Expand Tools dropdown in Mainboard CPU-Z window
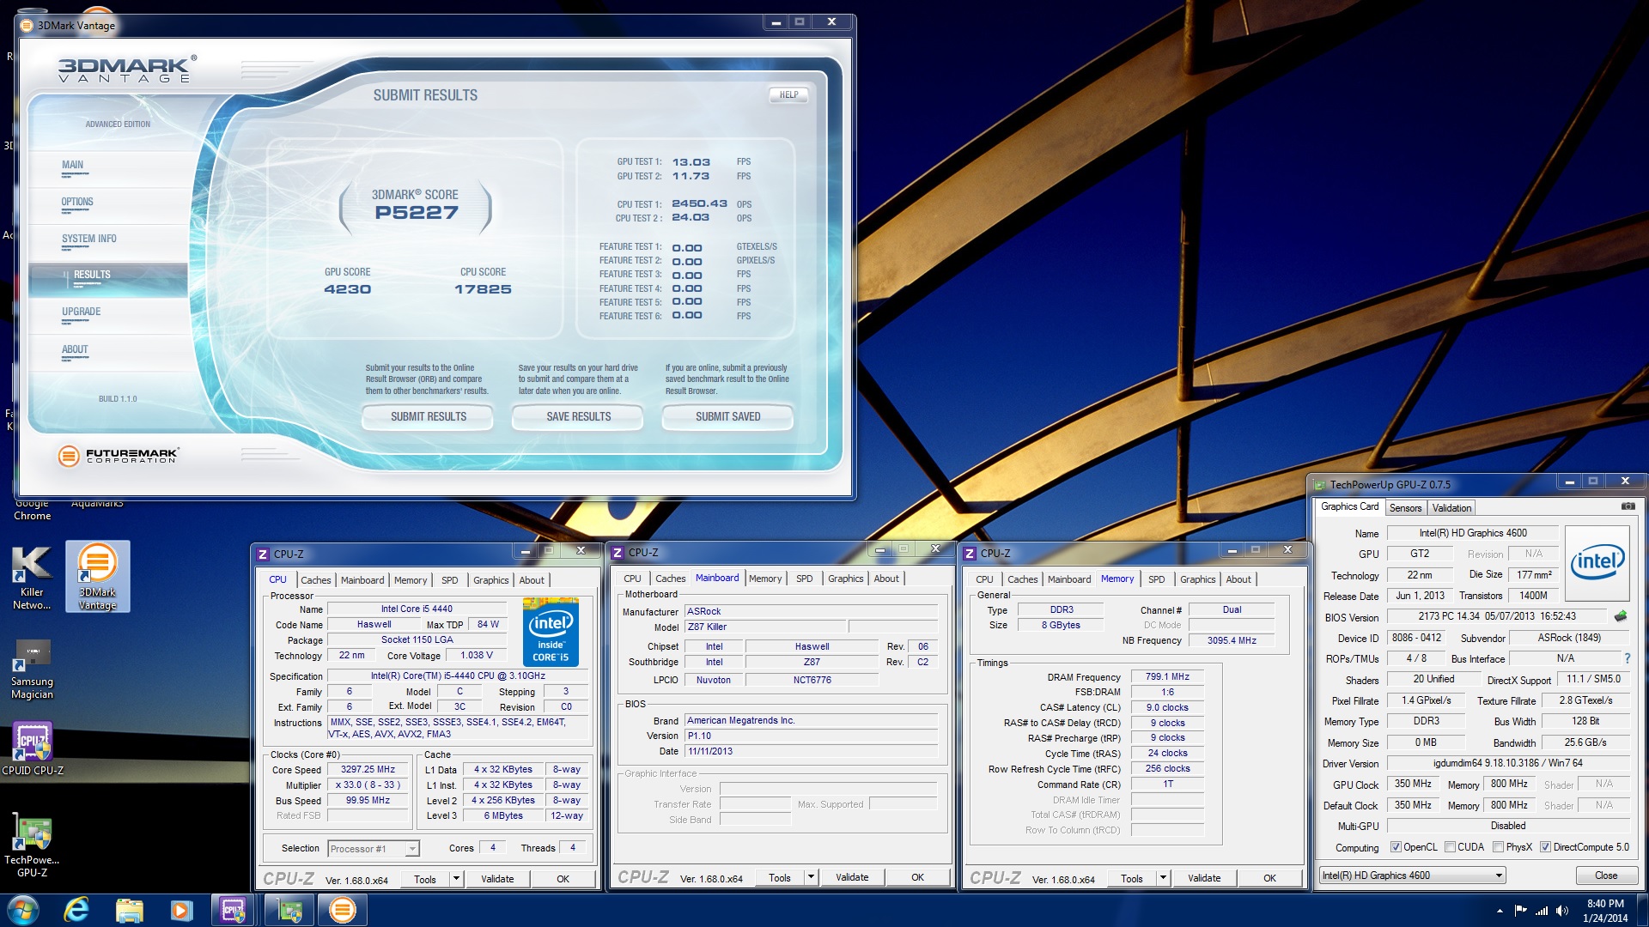The image size is (1649, 927). (810, 877)
